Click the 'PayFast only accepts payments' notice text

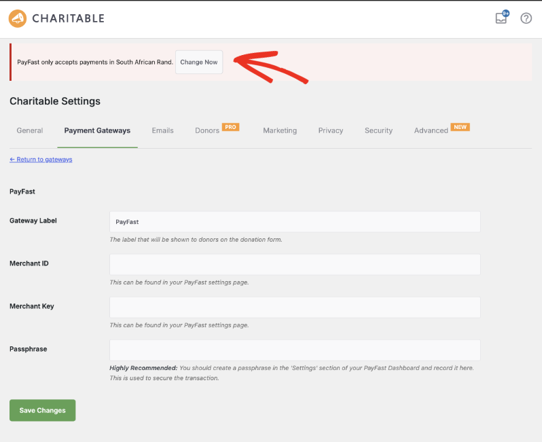coord(95,62)
